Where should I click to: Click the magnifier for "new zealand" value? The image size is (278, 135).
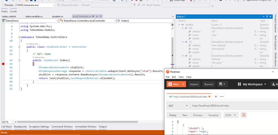click(x=255, y=45)
